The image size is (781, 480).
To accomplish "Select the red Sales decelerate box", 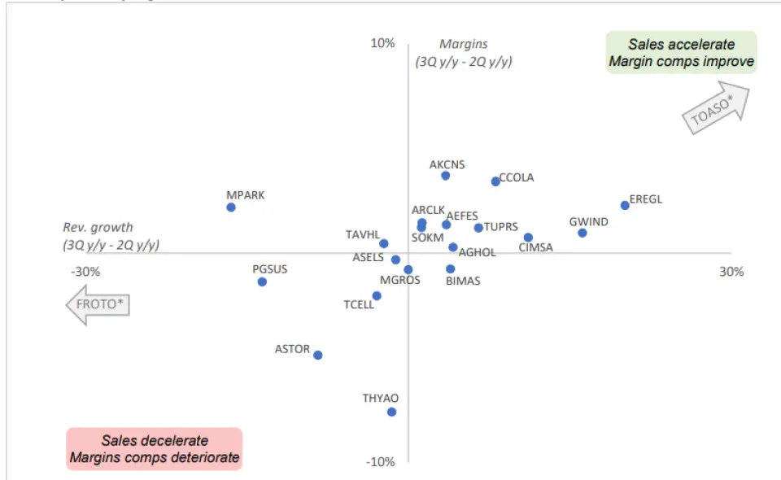I will 155,449.
